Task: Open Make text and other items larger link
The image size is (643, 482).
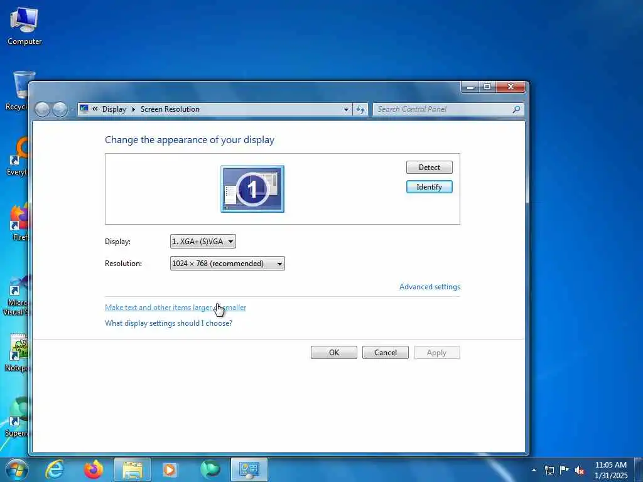Action: 176,308
